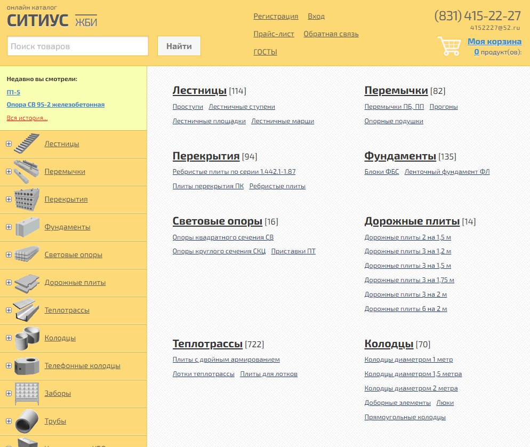The height and width of the screenshot is (447, 530).
Task: Click the telephone manhole image
Action: [x=27, y=366]
